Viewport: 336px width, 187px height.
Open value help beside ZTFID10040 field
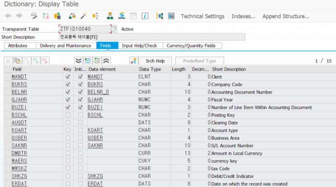pos(114,29)
